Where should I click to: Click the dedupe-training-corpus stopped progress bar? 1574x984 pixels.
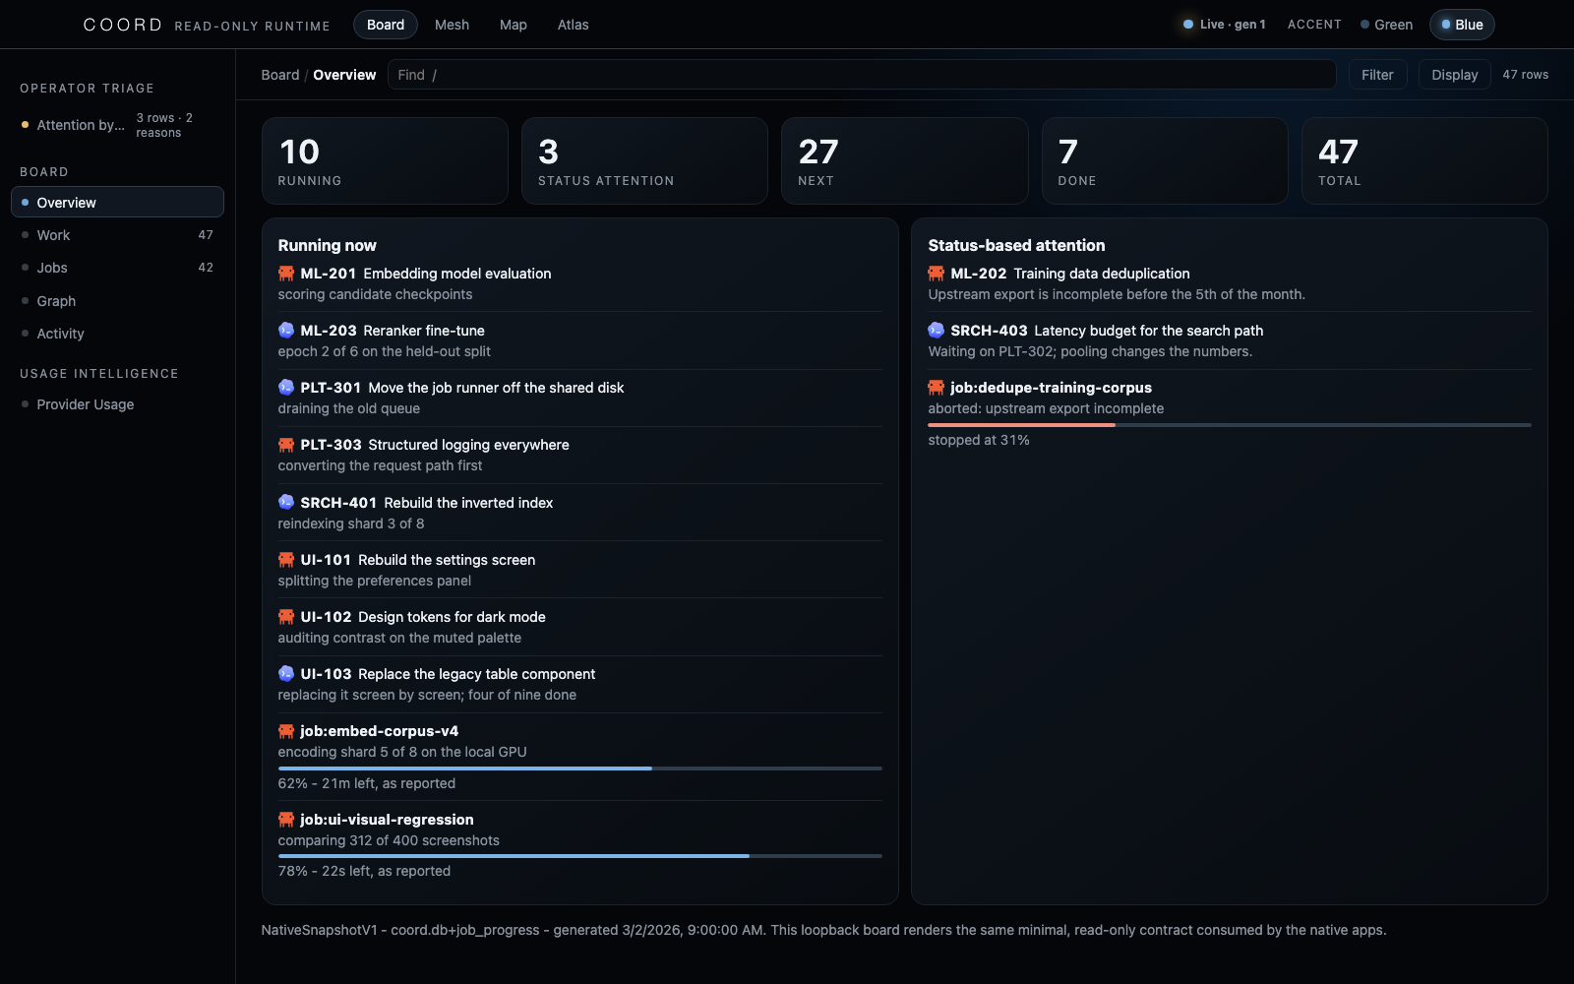(1230, 425)
